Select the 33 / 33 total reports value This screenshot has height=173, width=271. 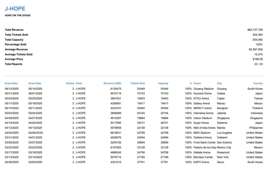click(258, 64)
